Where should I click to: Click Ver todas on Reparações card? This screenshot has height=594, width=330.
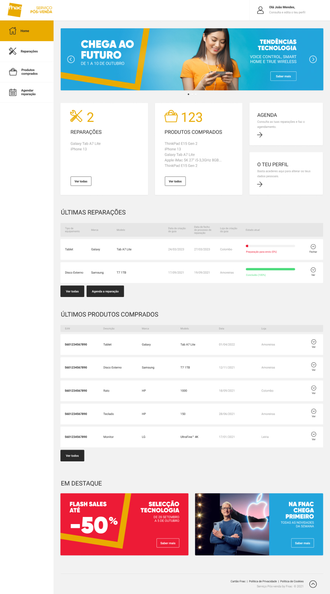pos(81,181)
